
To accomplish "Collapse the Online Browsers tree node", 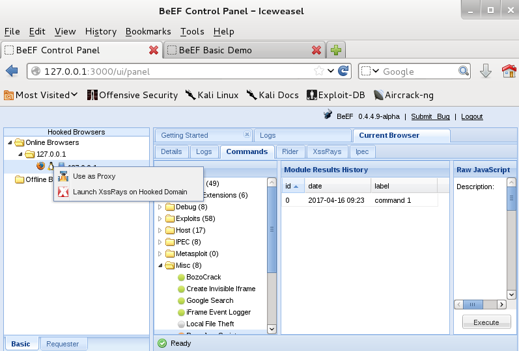I will (10, 142).
